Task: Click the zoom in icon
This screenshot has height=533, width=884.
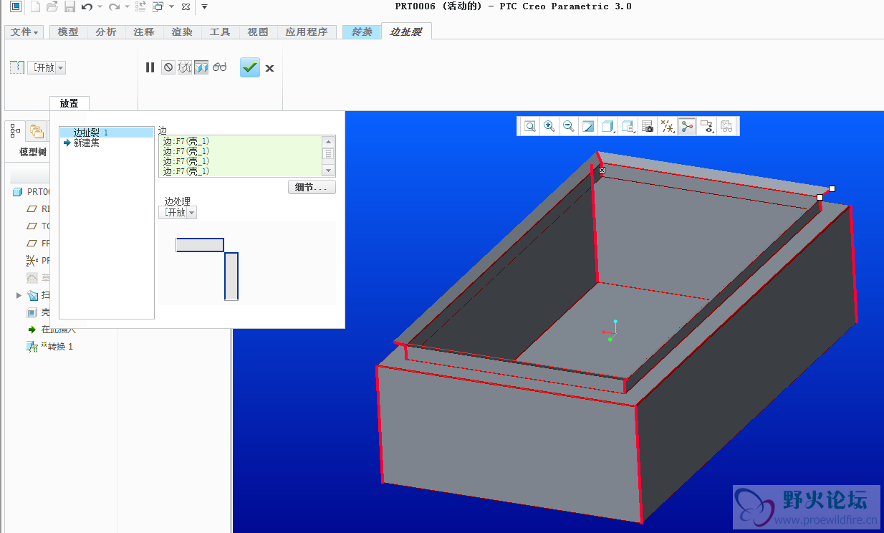Action: tap(549, 126)
